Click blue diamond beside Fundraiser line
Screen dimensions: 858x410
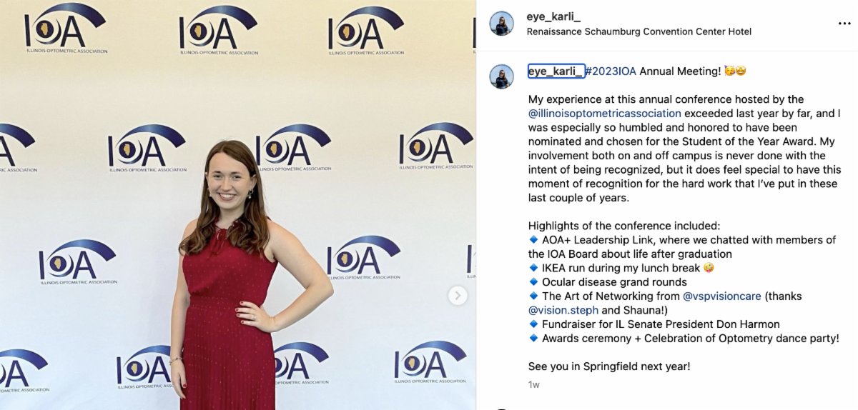pos(533,324)
